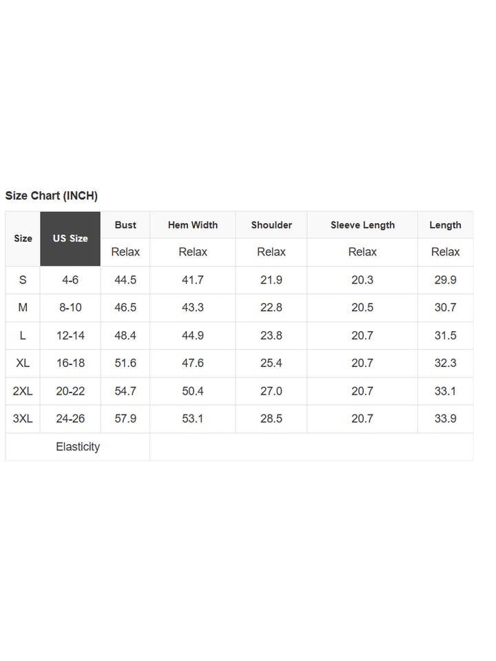Select the XL size row label

(23, 363)
